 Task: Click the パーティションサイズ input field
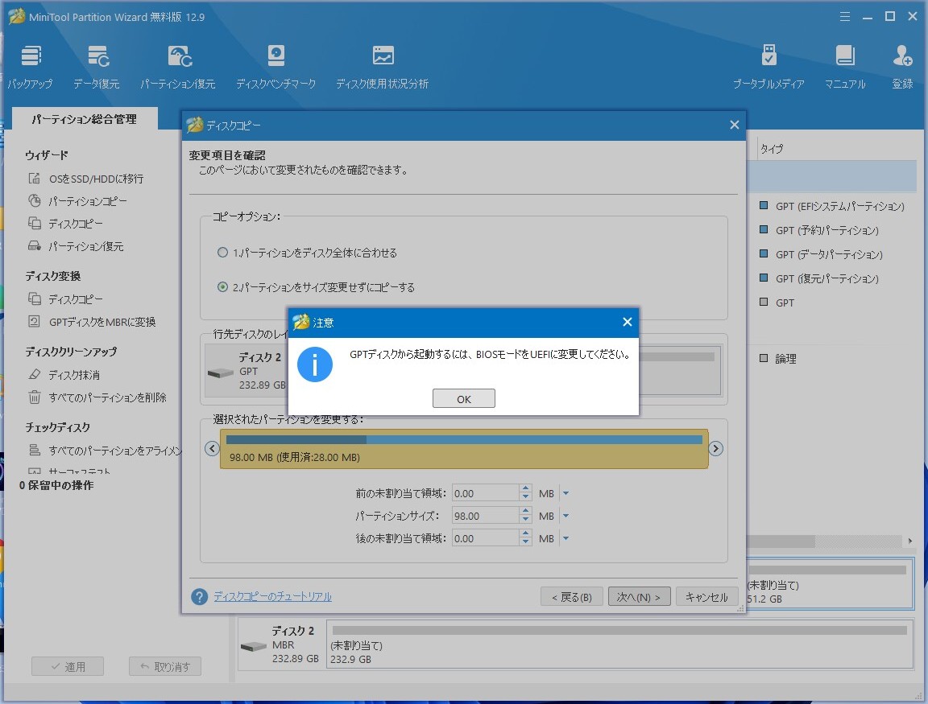(x=485, y=516)
